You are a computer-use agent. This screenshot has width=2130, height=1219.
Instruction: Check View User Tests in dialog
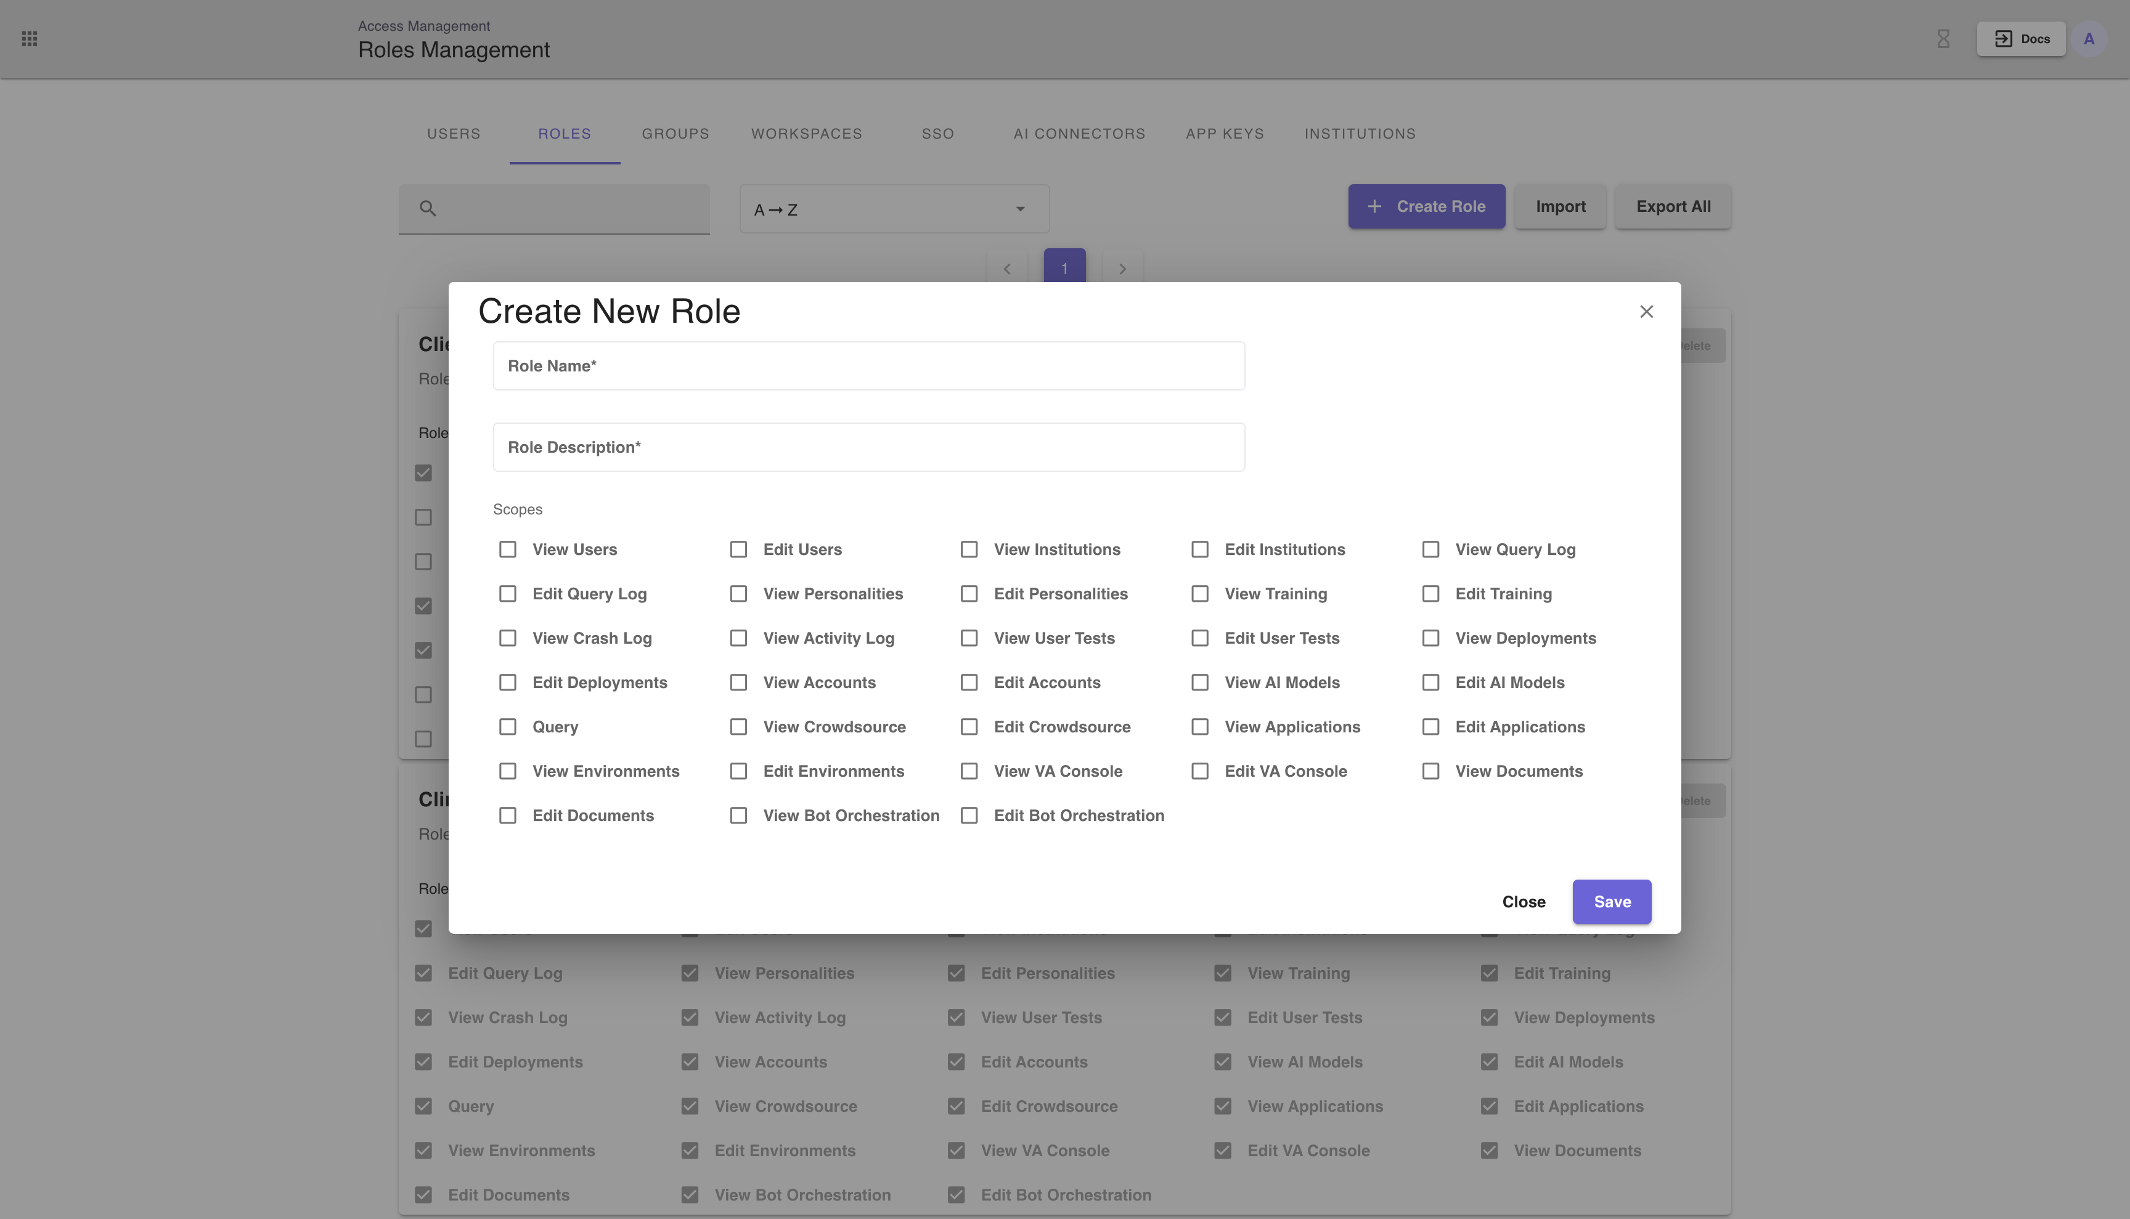[x=969, y=638]
